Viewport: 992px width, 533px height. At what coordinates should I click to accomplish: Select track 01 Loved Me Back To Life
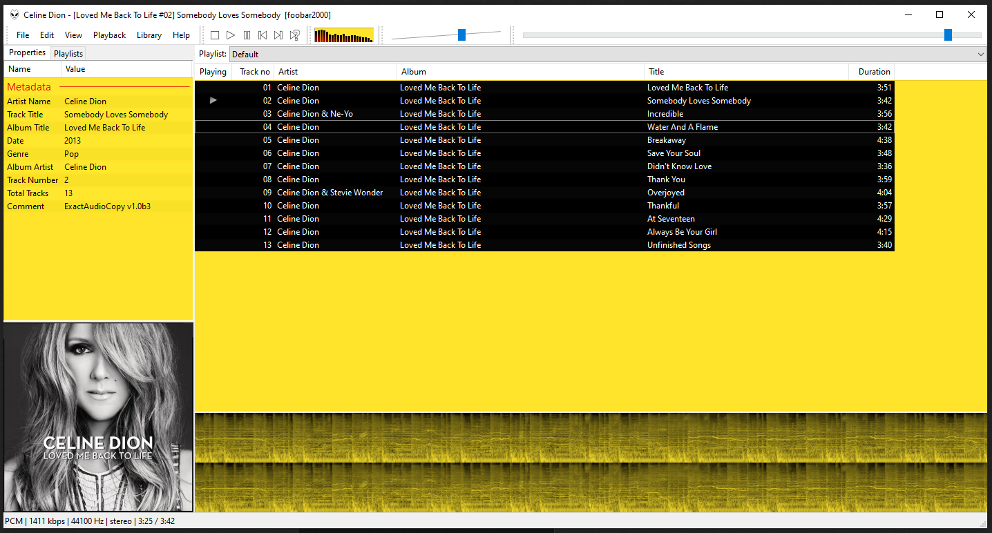click(x=544, y=88)
